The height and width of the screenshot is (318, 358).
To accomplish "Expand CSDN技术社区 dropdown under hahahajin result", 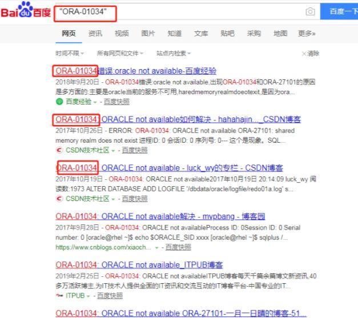I will (113, 151).
